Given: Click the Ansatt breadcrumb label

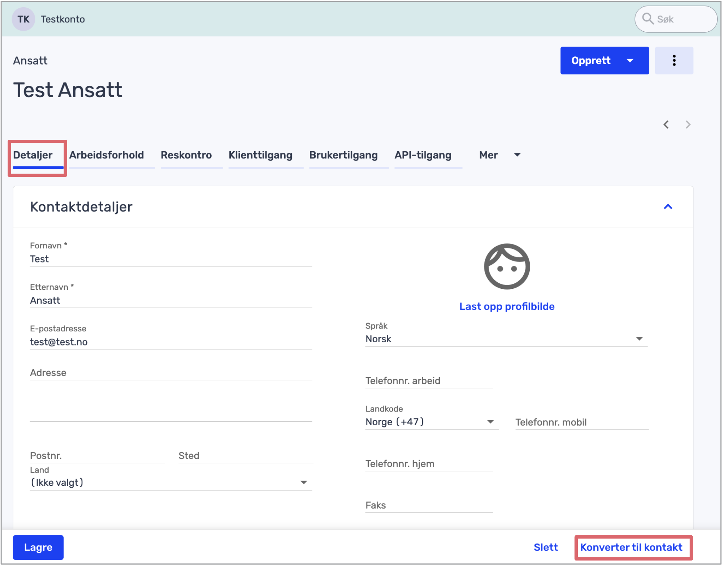Looking at the screenshot, I should [x=30, y=61].
